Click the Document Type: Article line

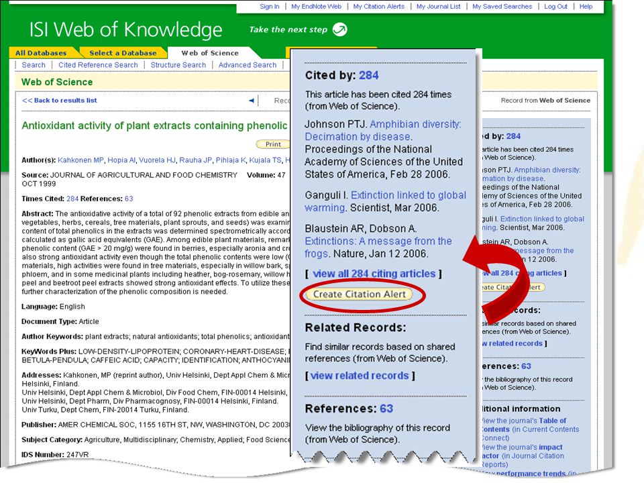[60, 321]
